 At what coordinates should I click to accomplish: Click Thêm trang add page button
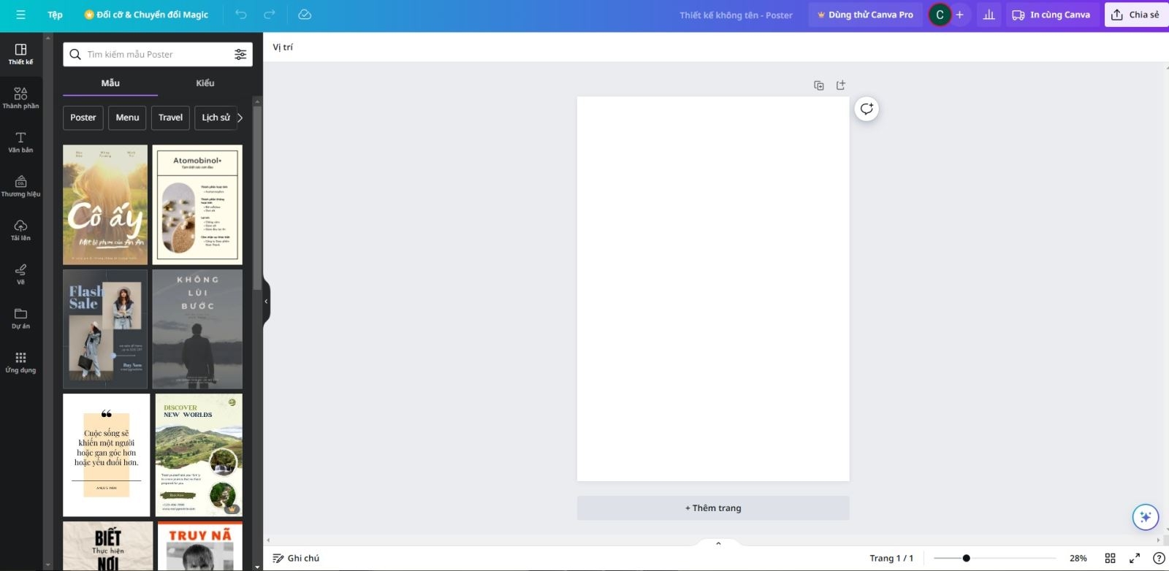713,508
